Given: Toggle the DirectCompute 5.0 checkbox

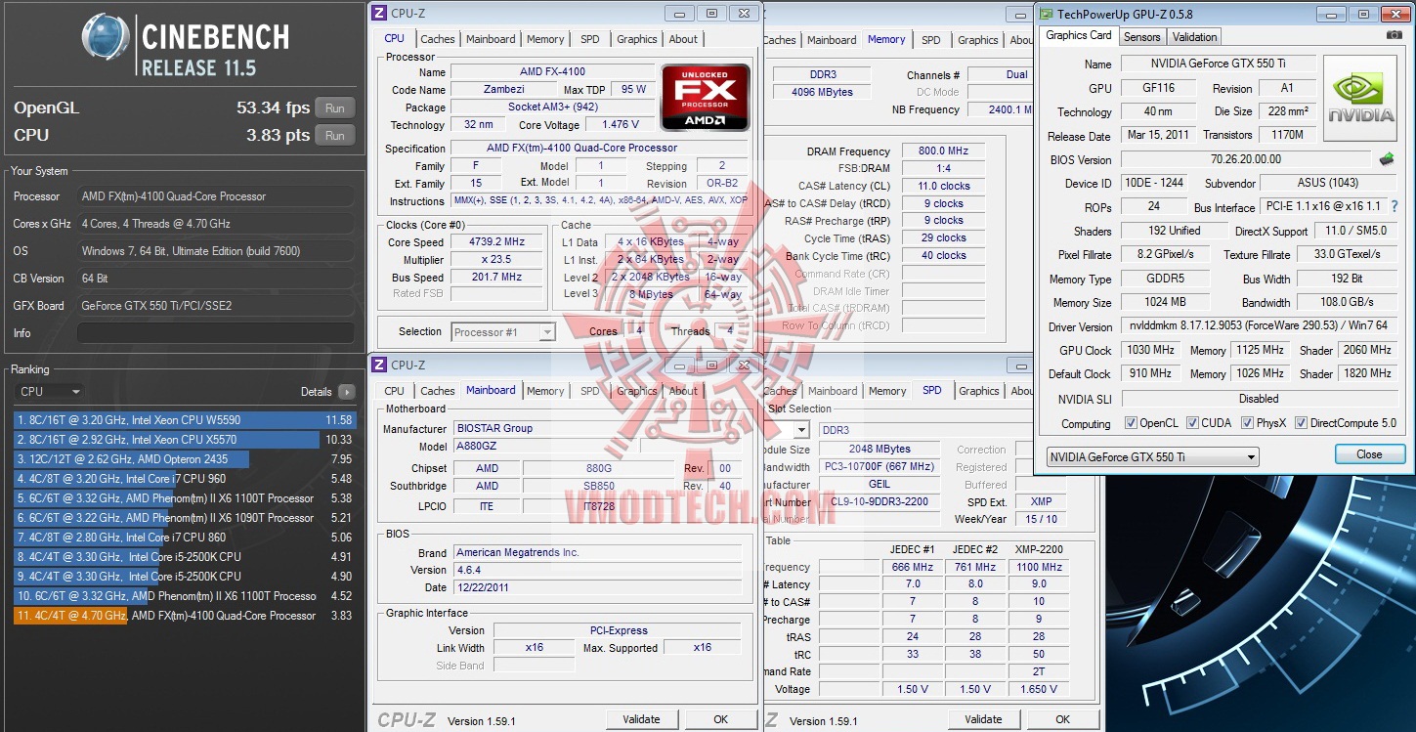Looking at the screenshot, I should click(1301, 423).
